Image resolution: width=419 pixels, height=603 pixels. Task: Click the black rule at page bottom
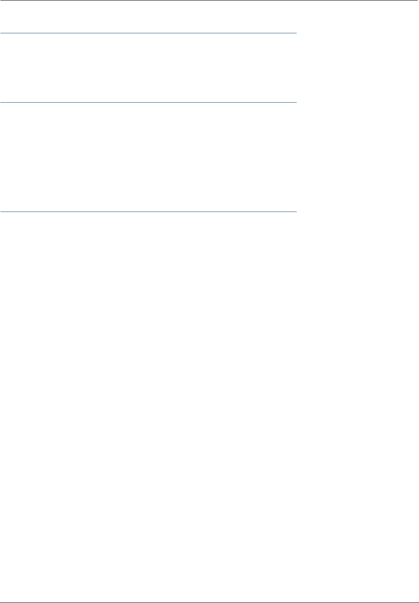click(x=209, y=603)
